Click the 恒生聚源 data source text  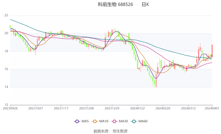pyautogui.click(x=120, y=131)
